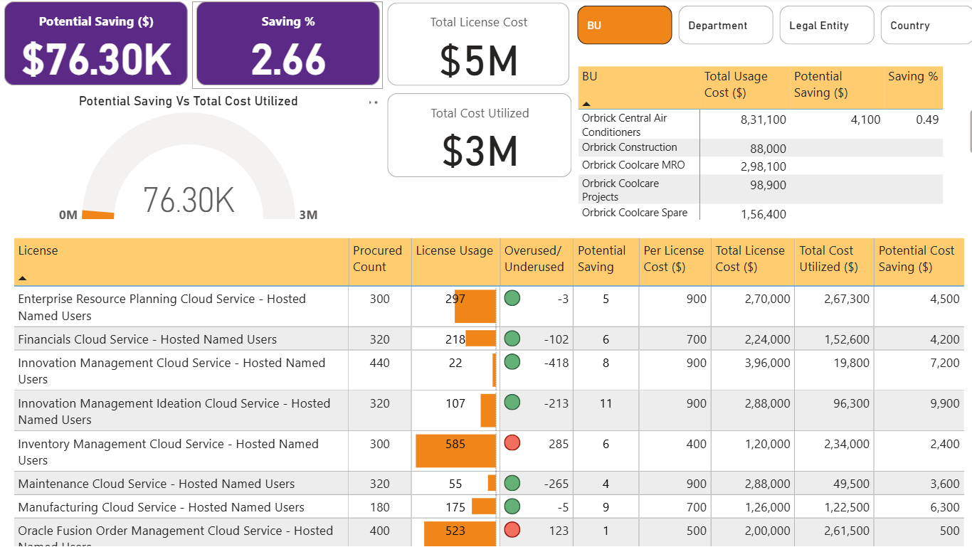Select the Orbrick Coolcare MRO row
Viewport: 972px width, 547px height.
click(761, 166)
